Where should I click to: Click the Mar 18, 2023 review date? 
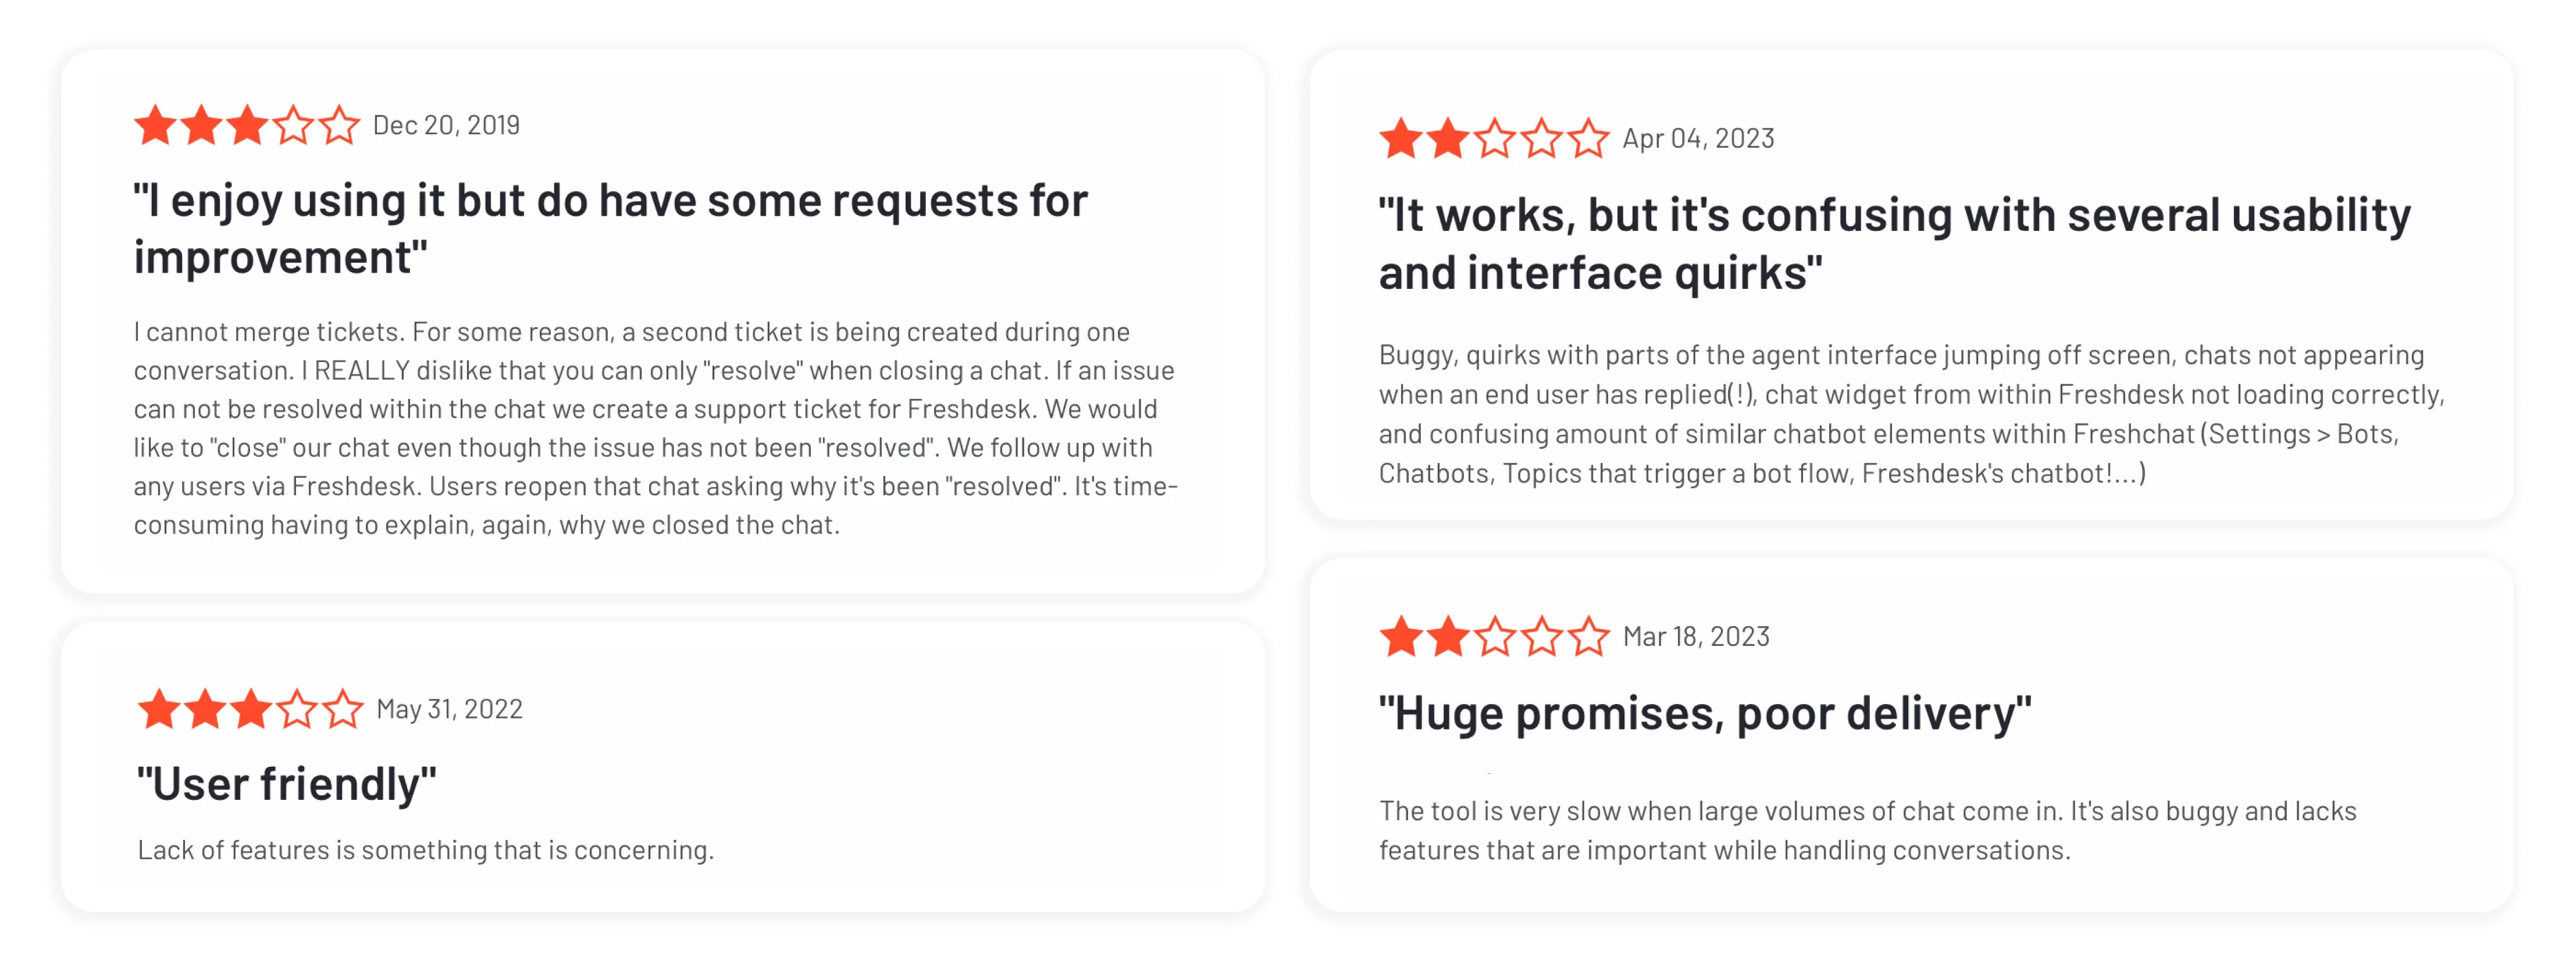1696,636
